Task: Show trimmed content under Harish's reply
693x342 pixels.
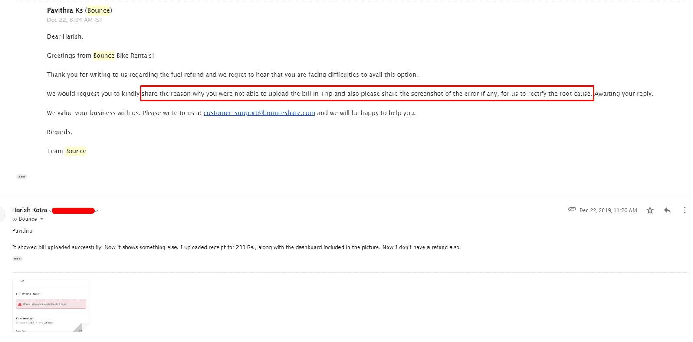Action: tap(17, 259)
